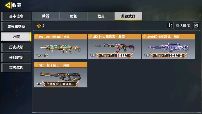Viewport: 202px width, 114px height.
Task: Click the diamond icon on Man O War header
Action: click(x=36, y=37)
